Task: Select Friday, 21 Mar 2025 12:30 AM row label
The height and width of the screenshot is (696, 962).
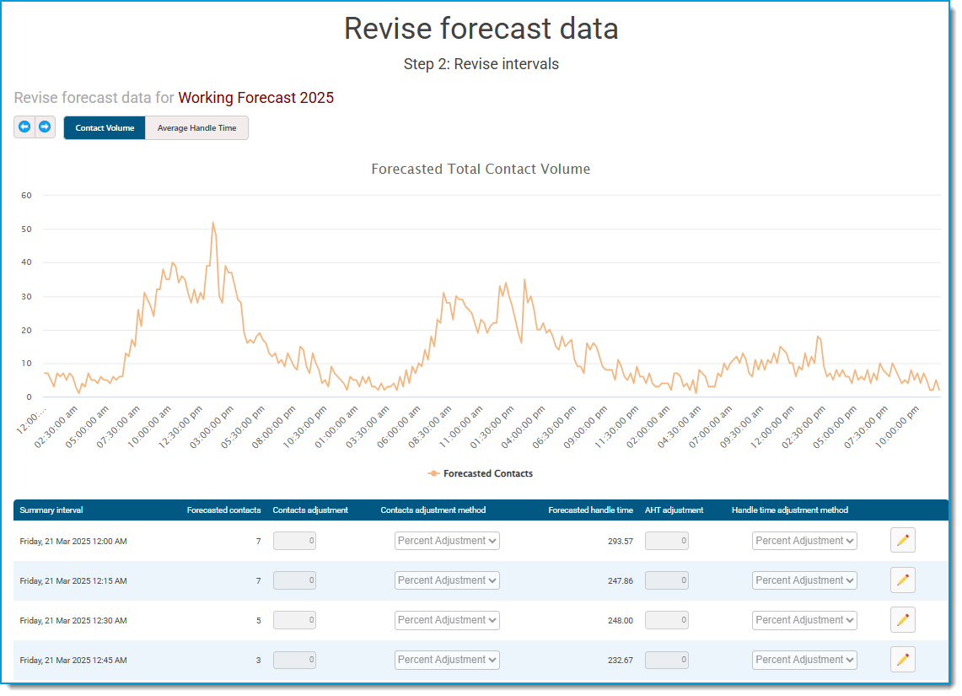Action: click(73, 621)
